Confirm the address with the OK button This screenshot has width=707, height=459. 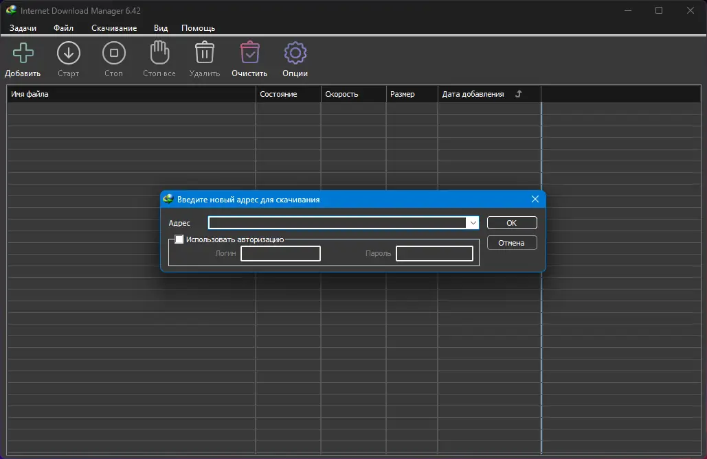(x=512, y=223)
